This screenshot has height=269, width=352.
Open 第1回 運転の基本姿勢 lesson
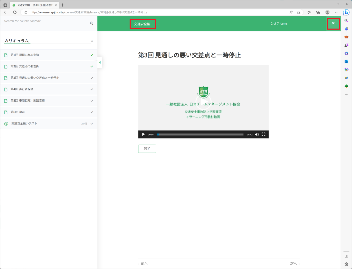pos(27,55)
